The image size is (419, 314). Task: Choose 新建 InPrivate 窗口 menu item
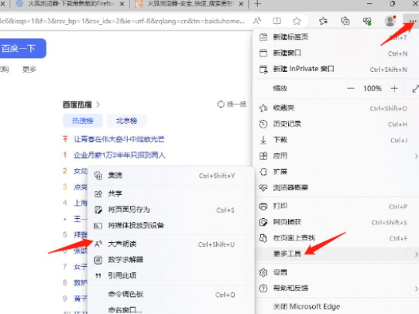[x=335, y=69]
